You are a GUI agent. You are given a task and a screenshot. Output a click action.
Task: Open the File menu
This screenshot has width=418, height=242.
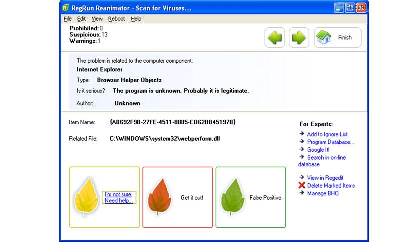67,19
